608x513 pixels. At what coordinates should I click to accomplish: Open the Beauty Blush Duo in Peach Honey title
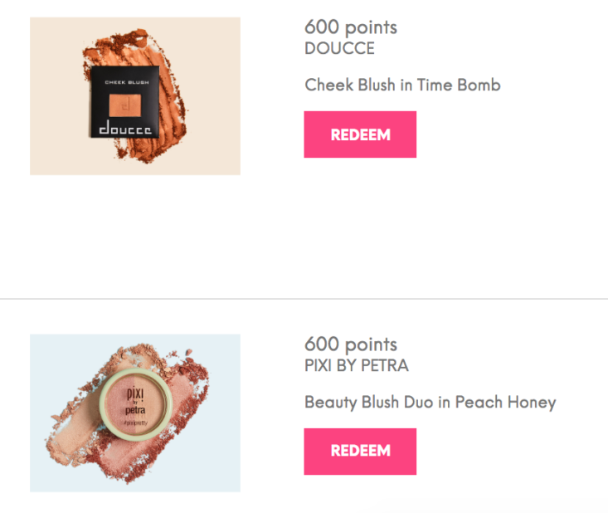coord(430,403)
